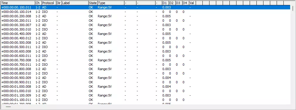
Task: Select the row at +000:00:00.600.008
Action: tap(145, 51)
